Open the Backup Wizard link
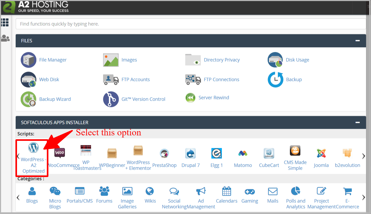The height and width of the screenshot is (214, 371). coord(55,99)
